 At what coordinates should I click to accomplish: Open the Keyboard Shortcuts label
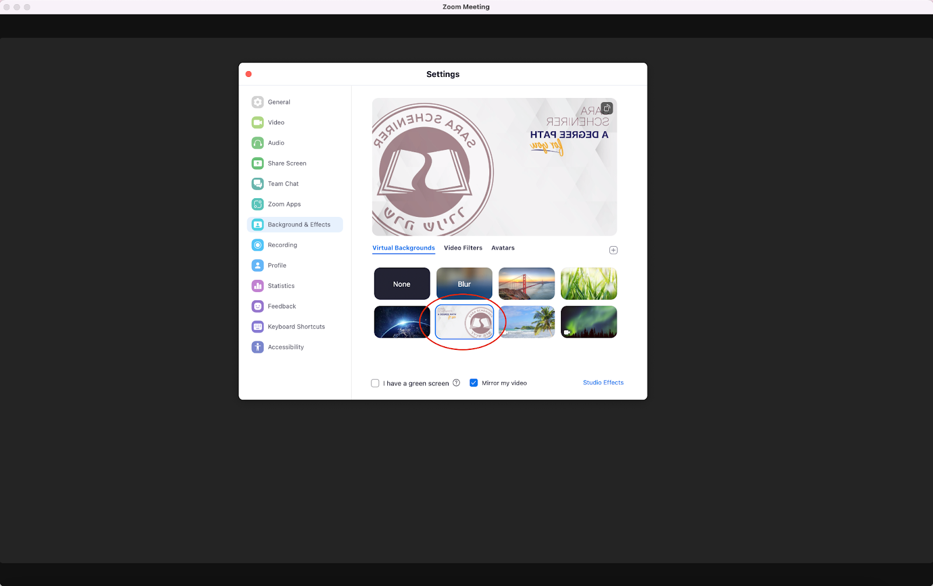coord(296,327)
